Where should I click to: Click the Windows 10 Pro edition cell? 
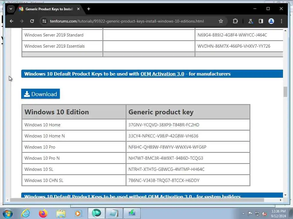click(74, 147)
